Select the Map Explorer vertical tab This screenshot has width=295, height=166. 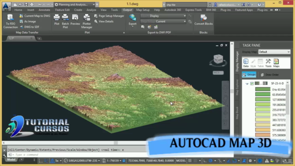point(237,87)
